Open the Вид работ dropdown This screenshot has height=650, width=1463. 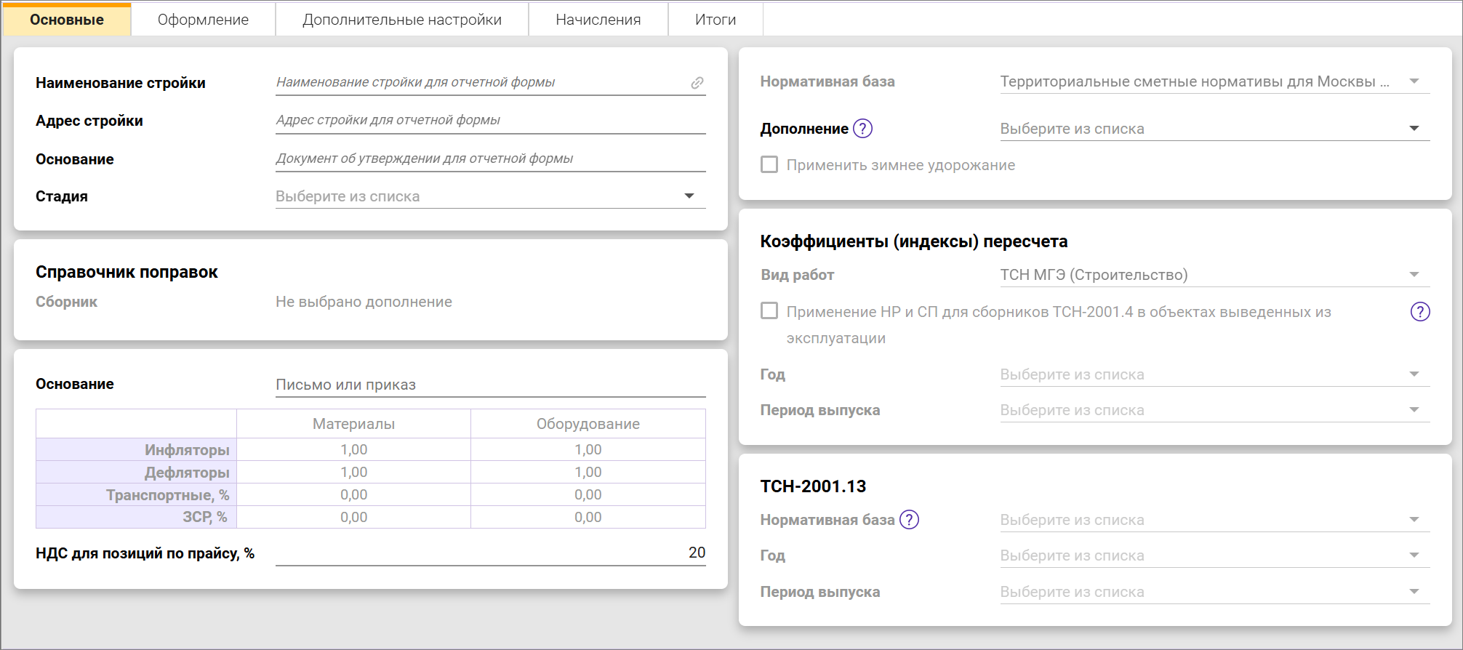coord(1414,275)
